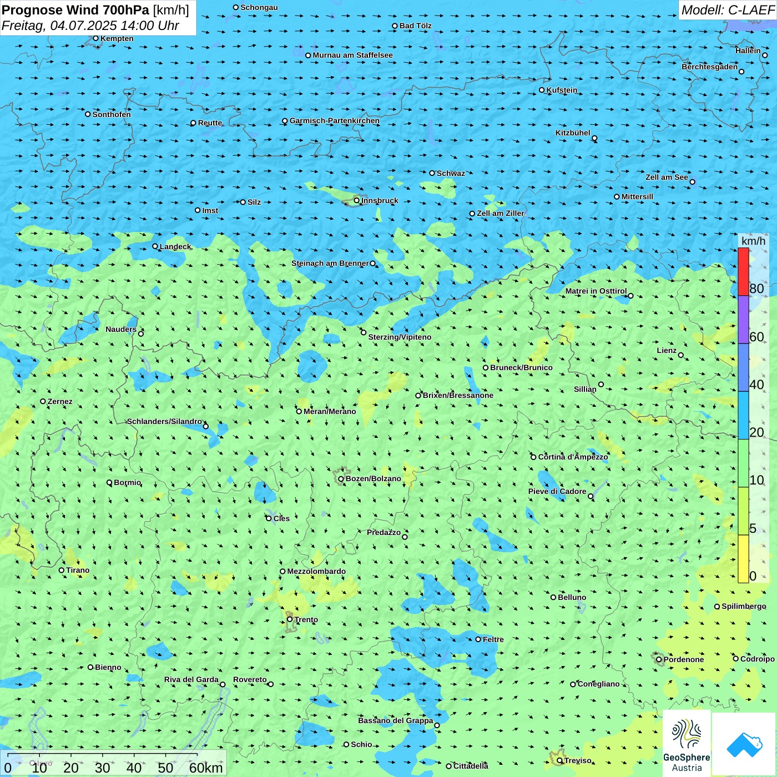The image size is (777, 777).
Task: Click the GeoSphere Austria logo
Action: pos(687,744)
